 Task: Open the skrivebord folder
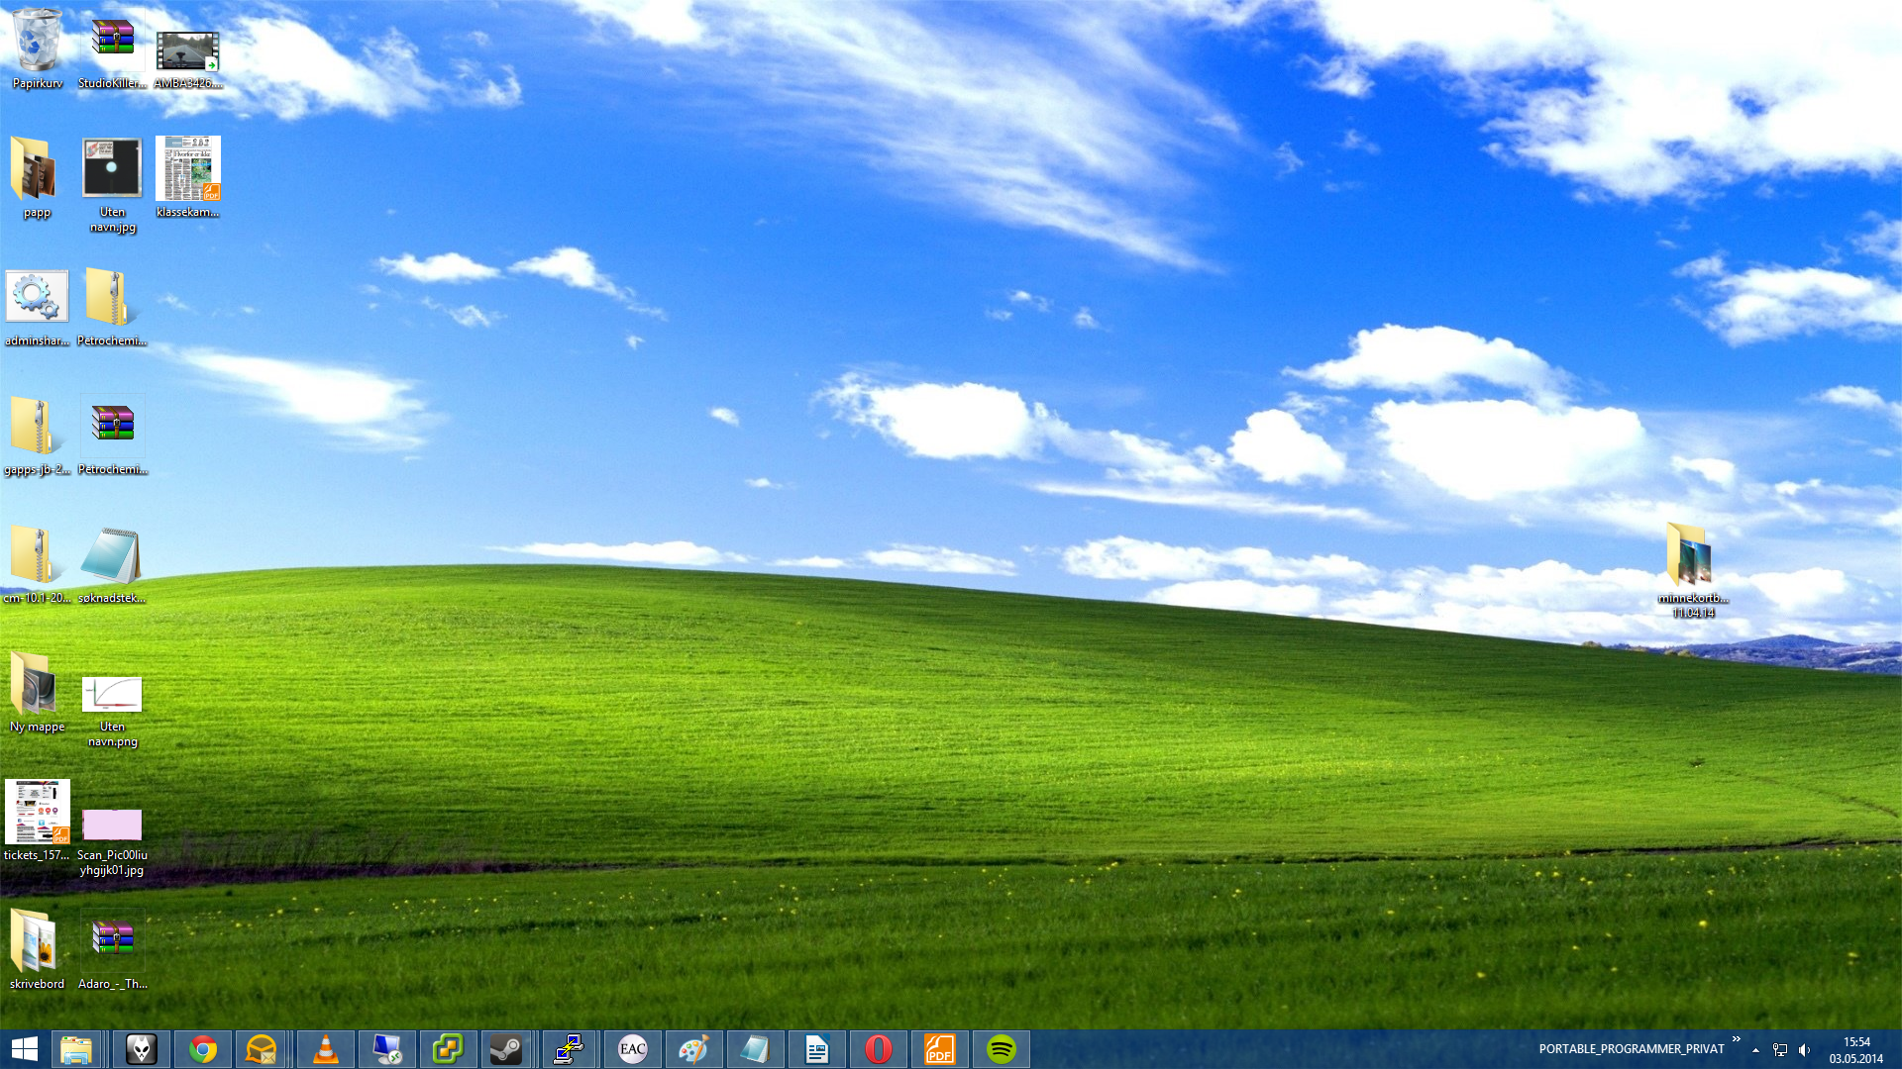tap(38, 950)
